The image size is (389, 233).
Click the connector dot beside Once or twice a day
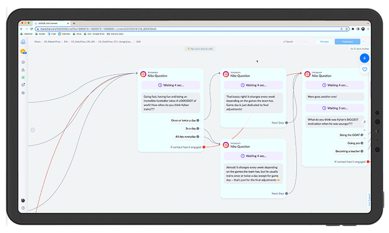click(x=198, y=120)
